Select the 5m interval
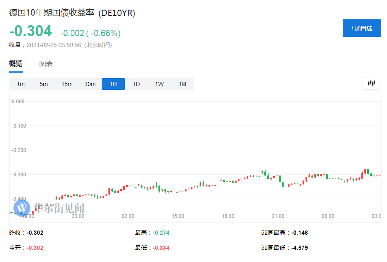This screenshot has height=262, width=387. click(44, 84)
